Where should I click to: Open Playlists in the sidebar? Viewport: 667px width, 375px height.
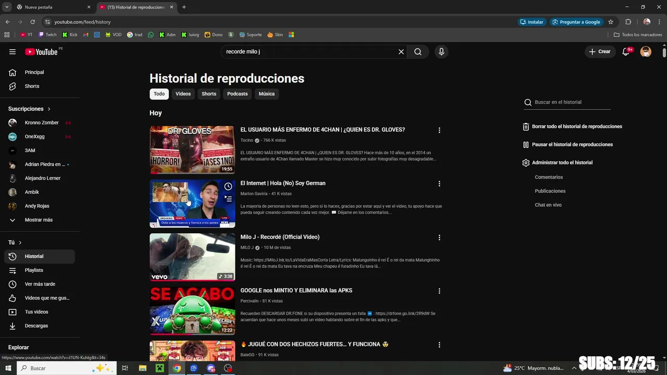[40, 270]
